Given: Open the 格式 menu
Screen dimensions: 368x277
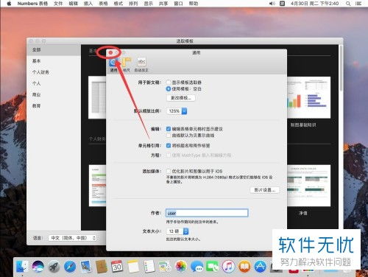Looking at the screenshot, I should click(x=118, y=4).
